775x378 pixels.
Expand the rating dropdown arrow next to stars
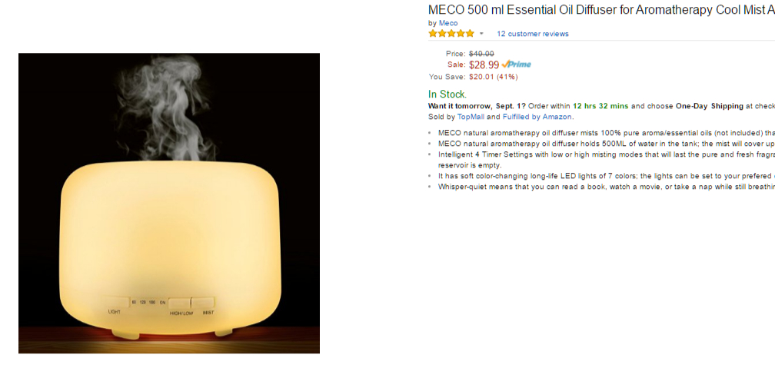point(481,34)
